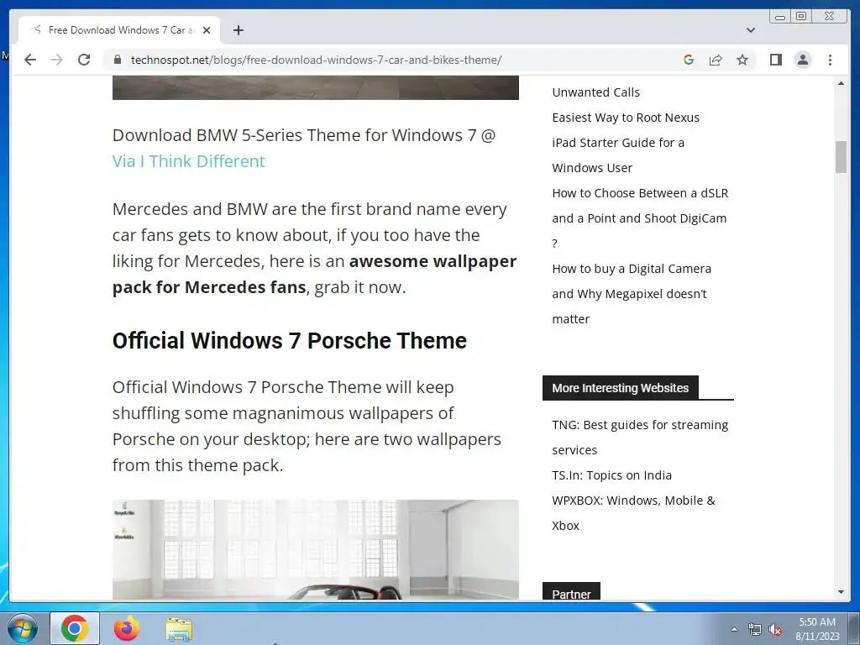Open TS.In: Topics on India link

pyautogui.click(x=611, y=475)
